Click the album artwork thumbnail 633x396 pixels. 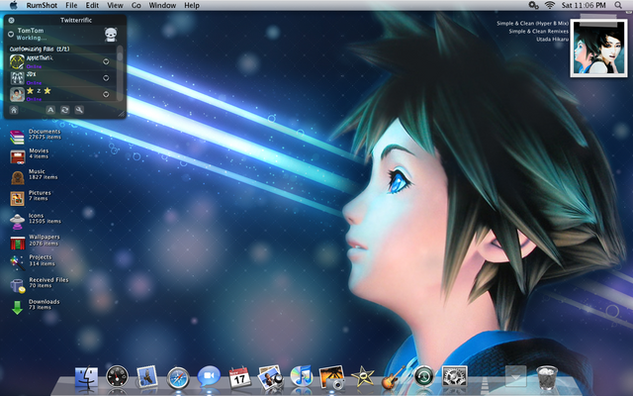[598, 48]
